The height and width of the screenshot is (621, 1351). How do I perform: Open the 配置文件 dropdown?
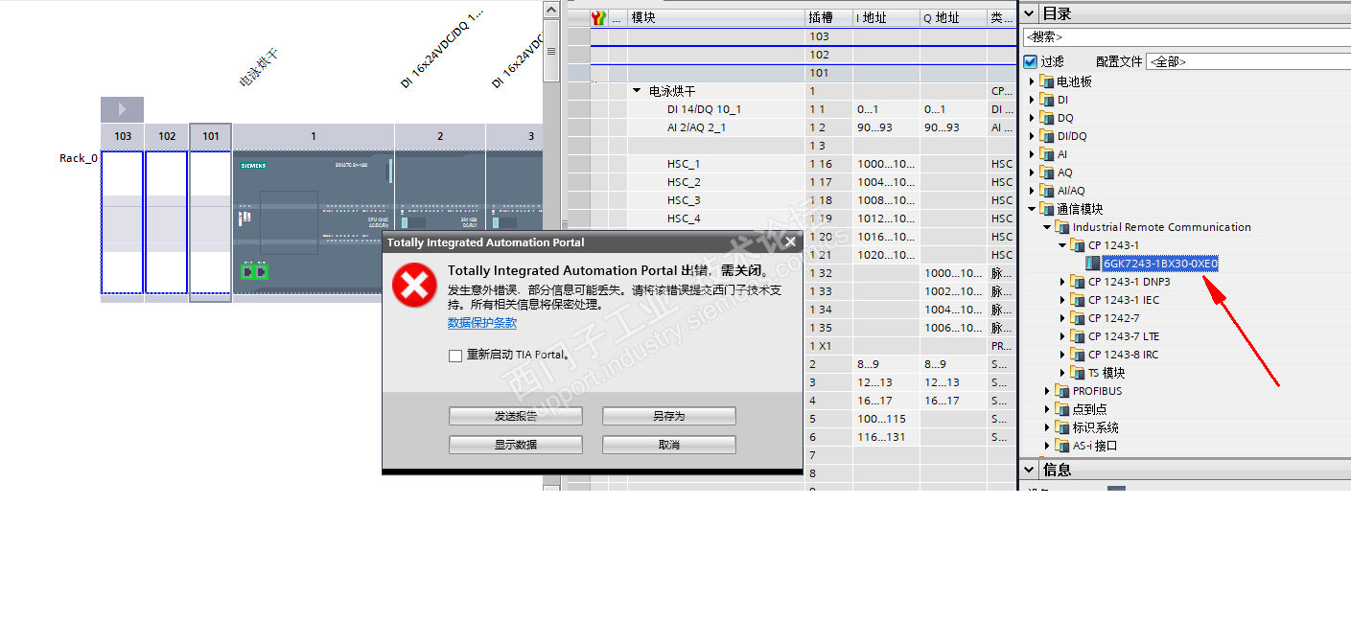click(x=1247, y=61)
